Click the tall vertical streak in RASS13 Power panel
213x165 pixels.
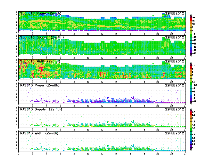[x=180, y=97]
